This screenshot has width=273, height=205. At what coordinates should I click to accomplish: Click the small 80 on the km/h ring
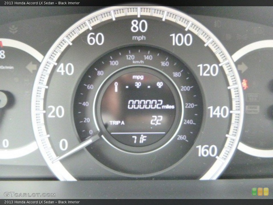tap(100, 73)
